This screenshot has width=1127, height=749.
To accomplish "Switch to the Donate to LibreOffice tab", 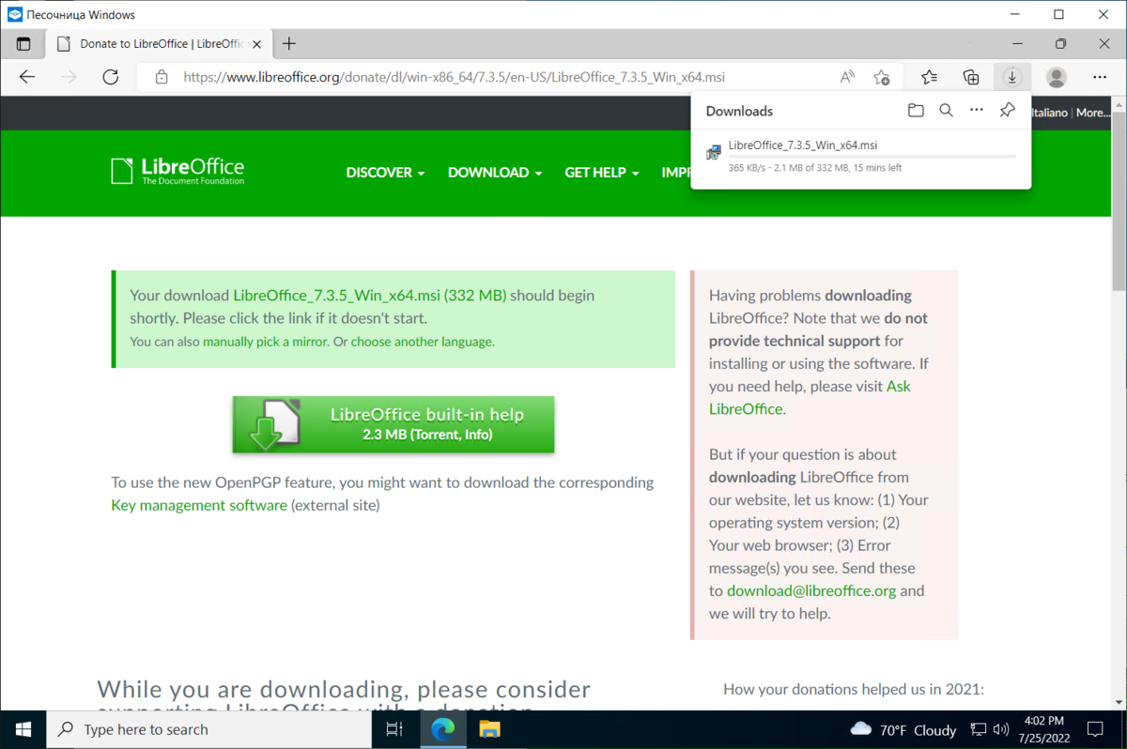I will (150, 43).
